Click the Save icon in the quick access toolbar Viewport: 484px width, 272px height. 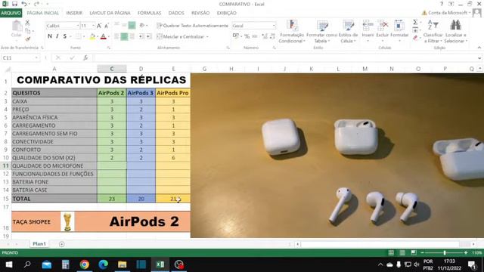point(14,4)
